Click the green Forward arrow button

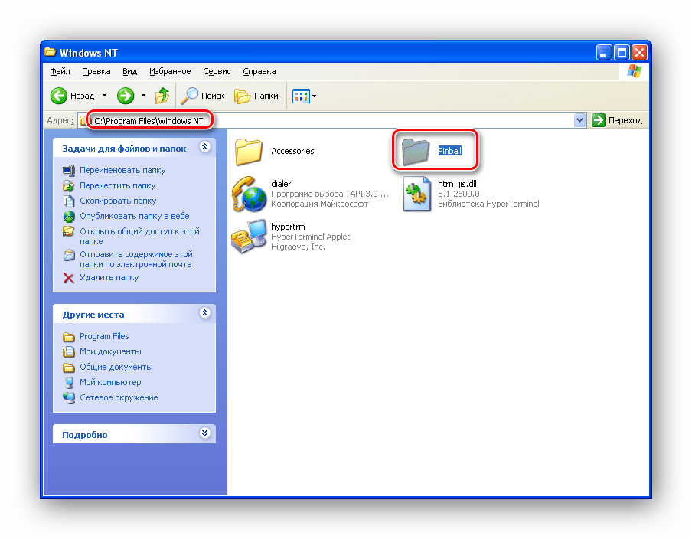tap(126, 96)
